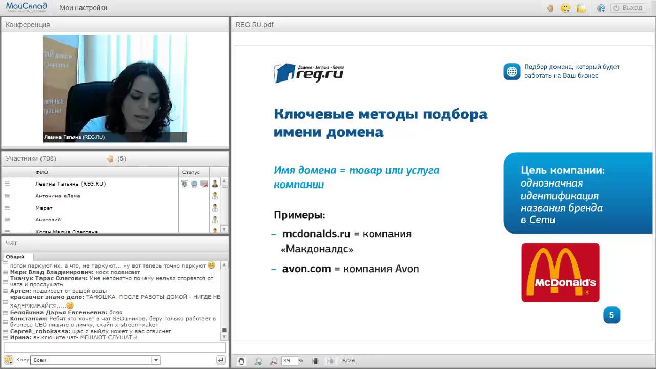Open the yellow files folder icon

coord(581,8)
